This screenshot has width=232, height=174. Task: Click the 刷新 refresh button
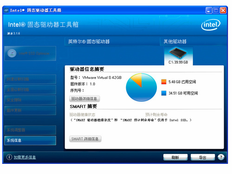tap(175, 157)
